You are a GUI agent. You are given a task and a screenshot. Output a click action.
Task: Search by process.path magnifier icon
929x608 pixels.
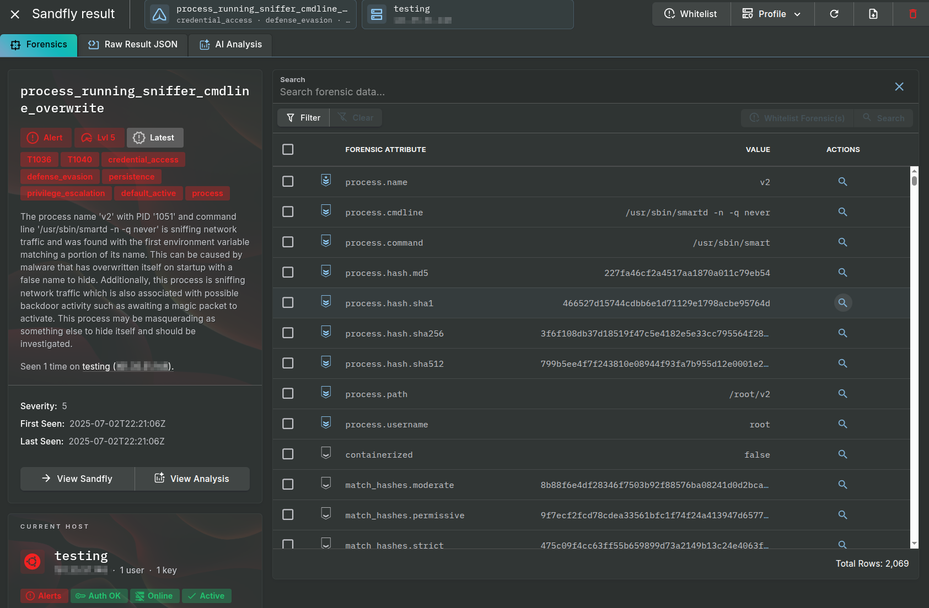click(842, 394)
